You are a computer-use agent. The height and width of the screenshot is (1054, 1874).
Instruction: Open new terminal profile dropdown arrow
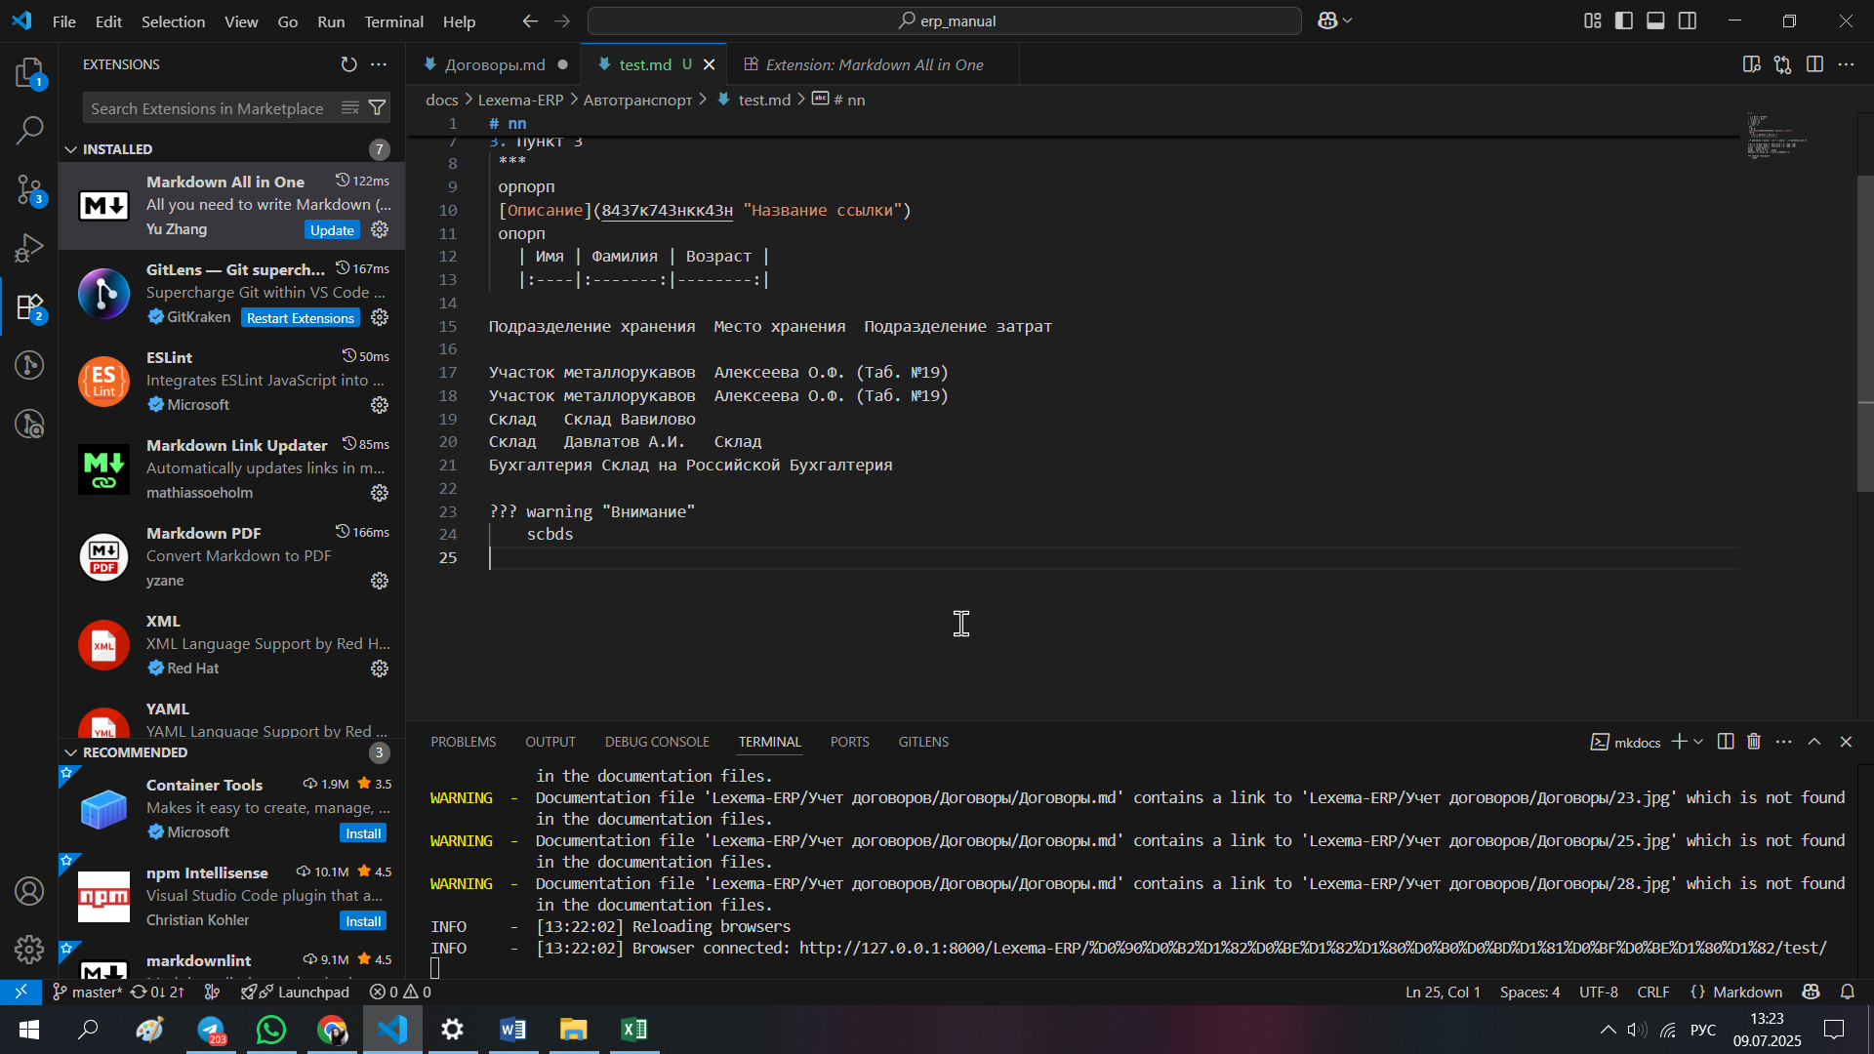pyautogui.click(x=1698, y=742)
